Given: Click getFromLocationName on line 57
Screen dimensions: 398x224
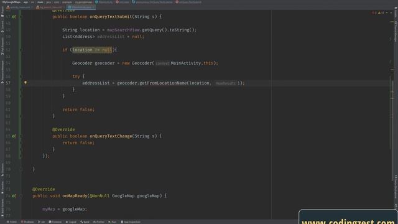Looking at the screenshot, I should coord(163,83).
